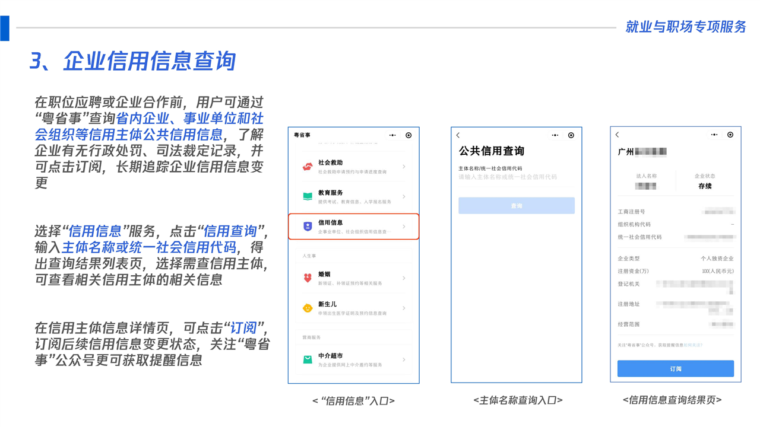
Task: Click the caption 信用信息查询结果页
Action: point(672,400)
